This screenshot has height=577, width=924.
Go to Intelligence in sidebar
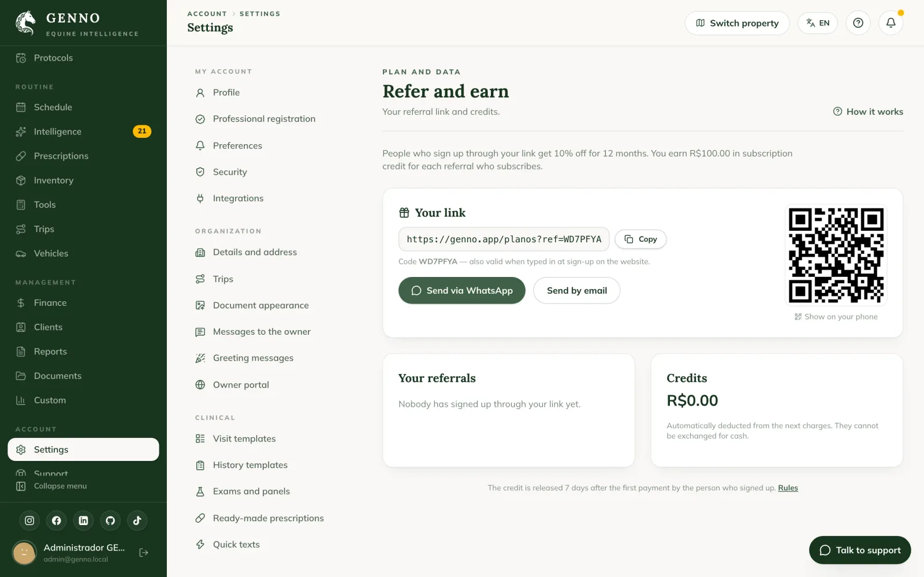click(x=83, y=132)
